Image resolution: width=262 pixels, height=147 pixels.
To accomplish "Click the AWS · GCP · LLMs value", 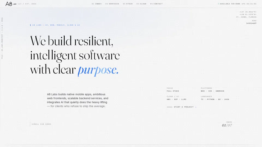I will (177, 99).
